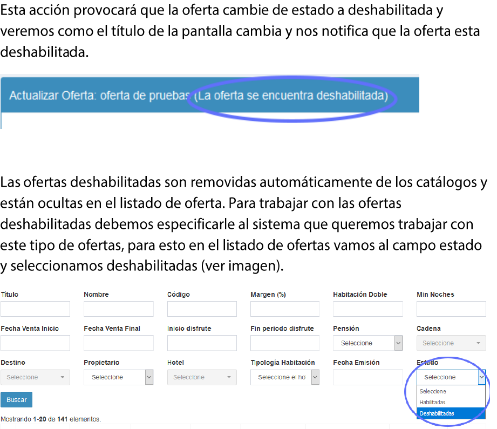Click the Código input field
This screenshot has width=497, height=429.
point(202,309)
